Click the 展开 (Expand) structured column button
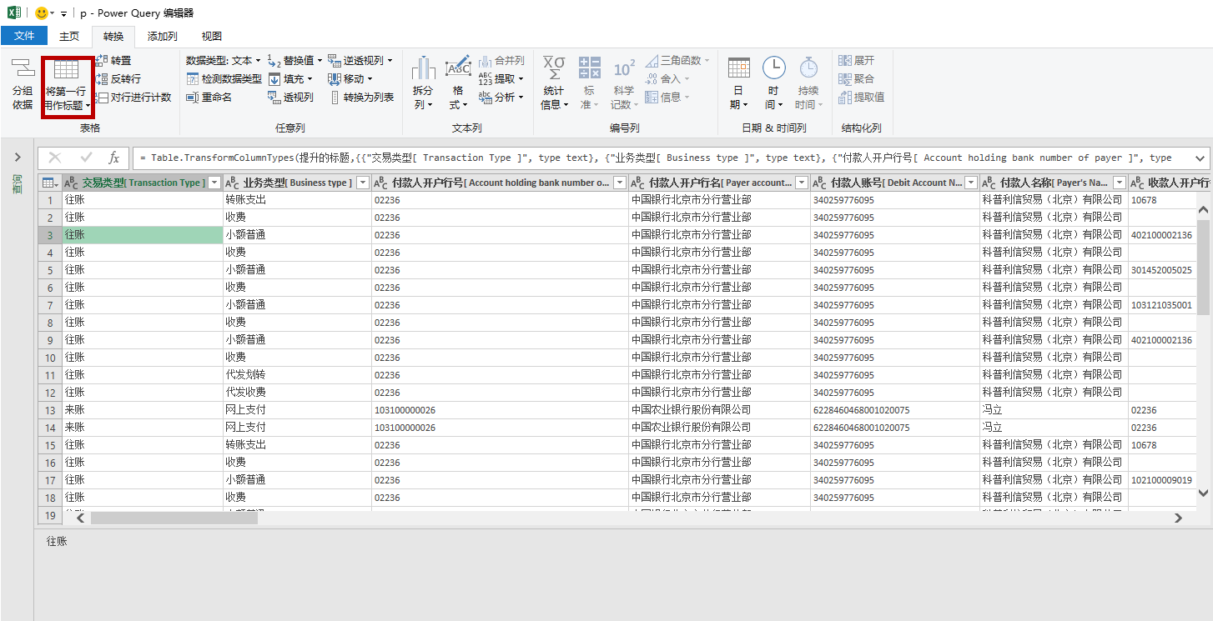1213x621 pixels. (857, 60)
